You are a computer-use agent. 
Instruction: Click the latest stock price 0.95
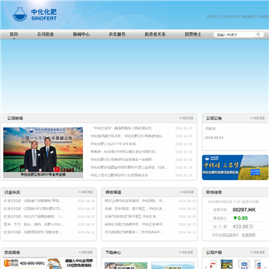[x=241, y=218]
